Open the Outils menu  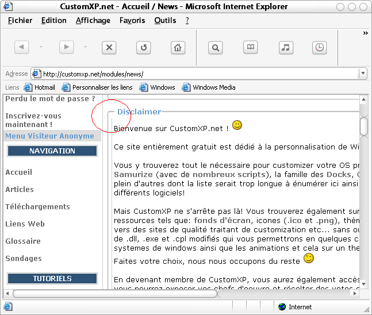(165, 20)
